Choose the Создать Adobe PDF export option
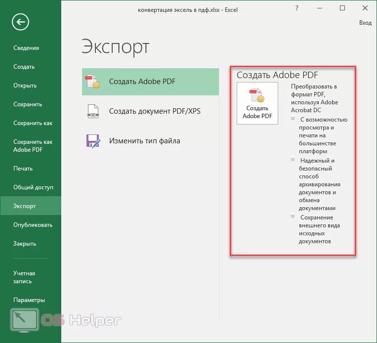This screenshot has width=377, height=343. click(150, 82)
